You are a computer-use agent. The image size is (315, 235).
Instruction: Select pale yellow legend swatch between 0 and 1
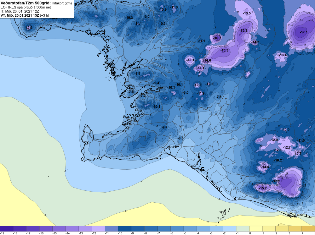click(256, 229)
